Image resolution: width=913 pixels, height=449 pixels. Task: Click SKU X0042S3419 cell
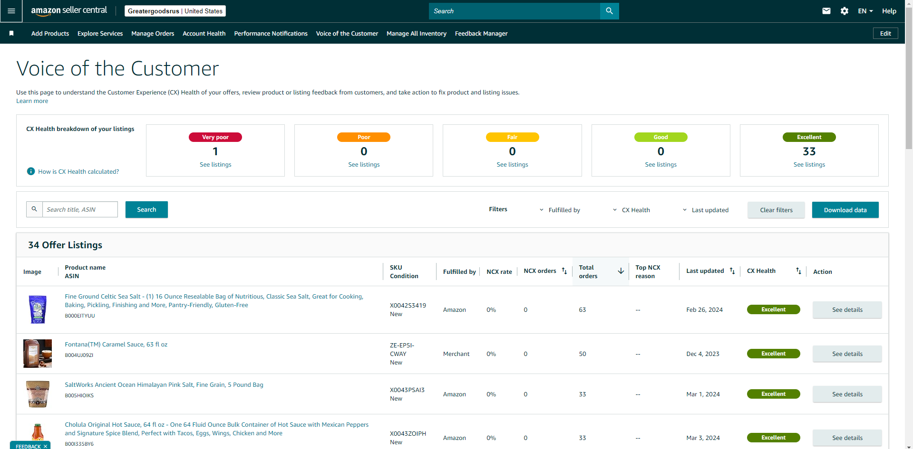[x=408, y=305]
